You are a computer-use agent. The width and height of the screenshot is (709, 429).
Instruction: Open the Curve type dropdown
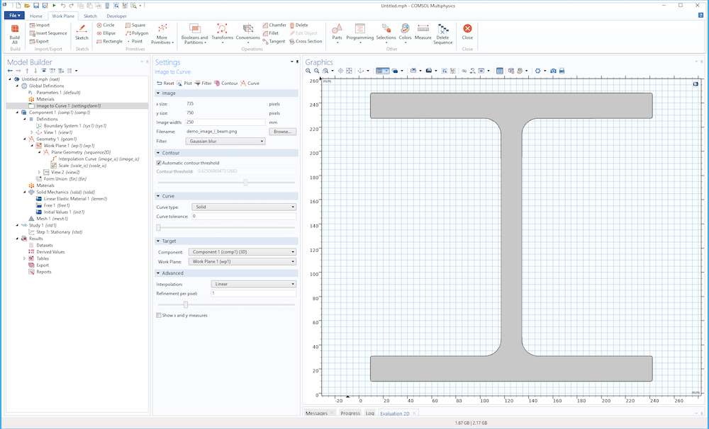(x=244, y=207)
